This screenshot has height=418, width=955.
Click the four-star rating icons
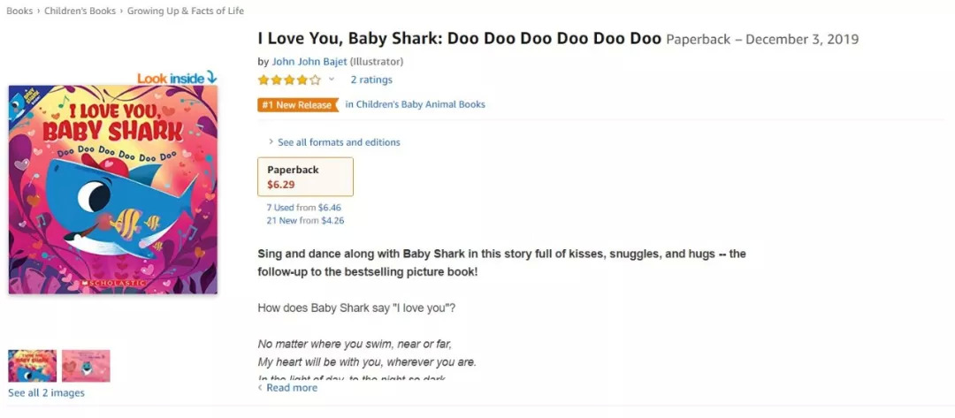point(289,80)
